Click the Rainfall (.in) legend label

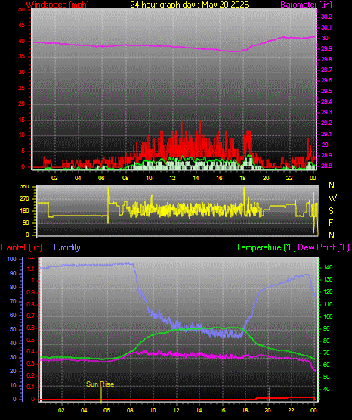coord(21,247)
